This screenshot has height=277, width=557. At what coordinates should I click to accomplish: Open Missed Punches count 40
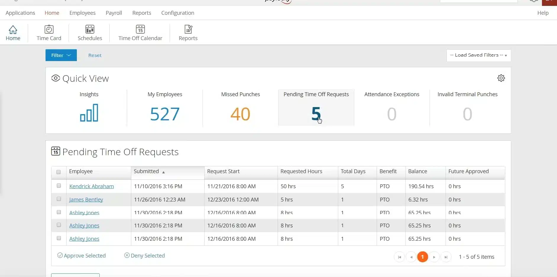pyautogui.click(x=240, y=114)
